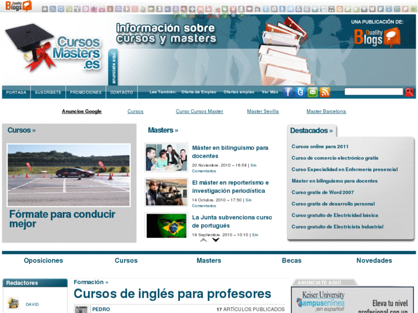
Task: Open Destacados 'Máster en bilinguismo para docentes'
Action: click(x=335, y=181)
